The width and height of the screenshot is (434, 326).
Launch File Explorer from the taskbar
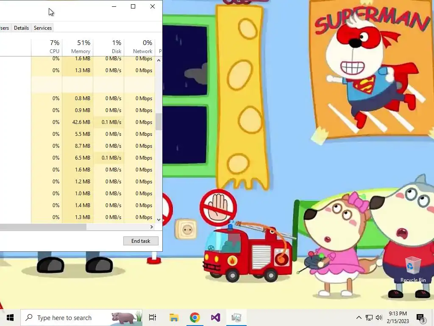(x=174, y=318)
